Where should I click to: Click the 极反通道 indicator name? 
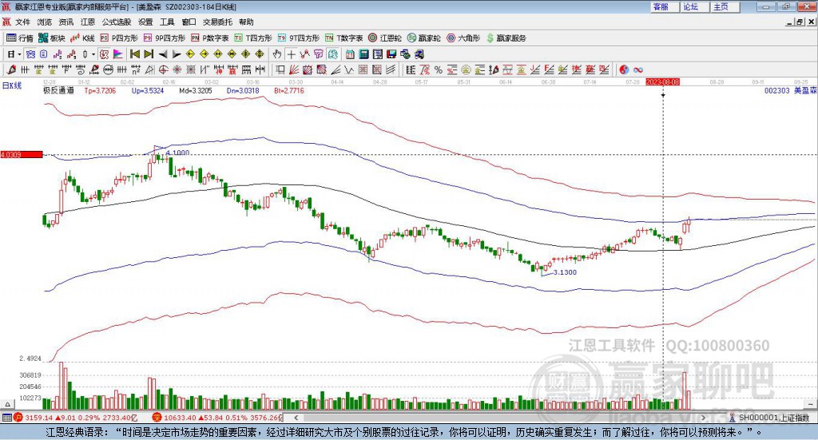click(58, 90)
